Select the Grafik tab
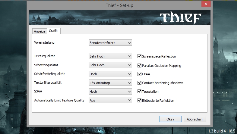 (x=53, y=31)
